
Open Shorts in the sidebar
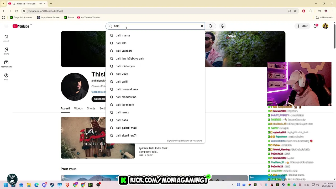(x=6, y=51)
